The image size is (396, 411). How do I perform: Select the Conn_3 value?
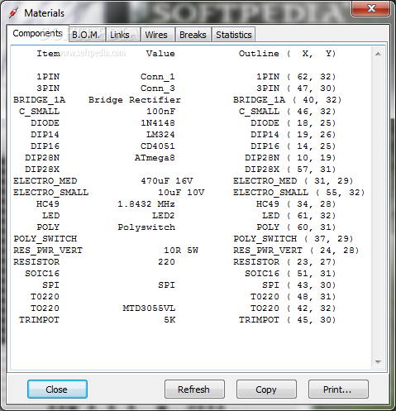(157, 88)
